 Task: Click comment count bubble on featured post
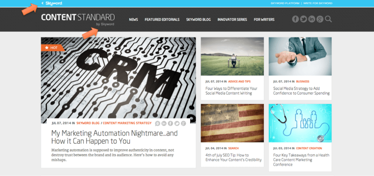click(157, 124)
